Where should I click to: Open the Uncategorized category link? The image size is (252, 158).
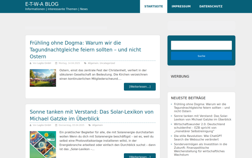[108, 63]
